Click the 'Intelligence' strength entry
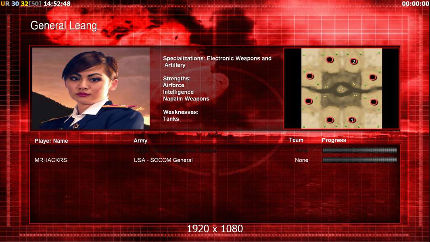 [178, 92]
